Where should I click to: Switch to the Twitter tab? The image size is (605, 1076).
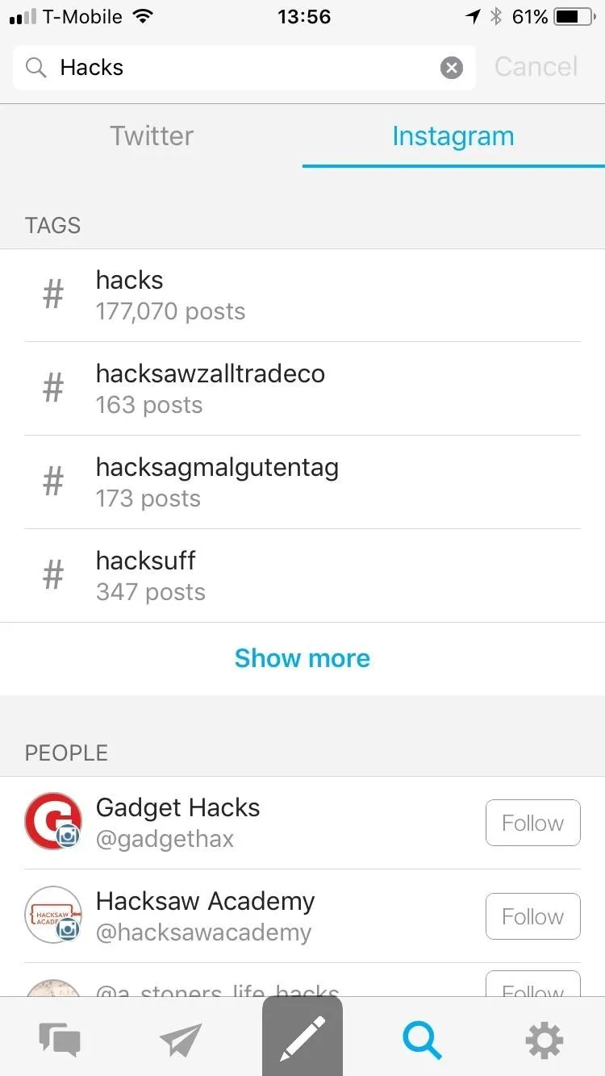point(152,136)
